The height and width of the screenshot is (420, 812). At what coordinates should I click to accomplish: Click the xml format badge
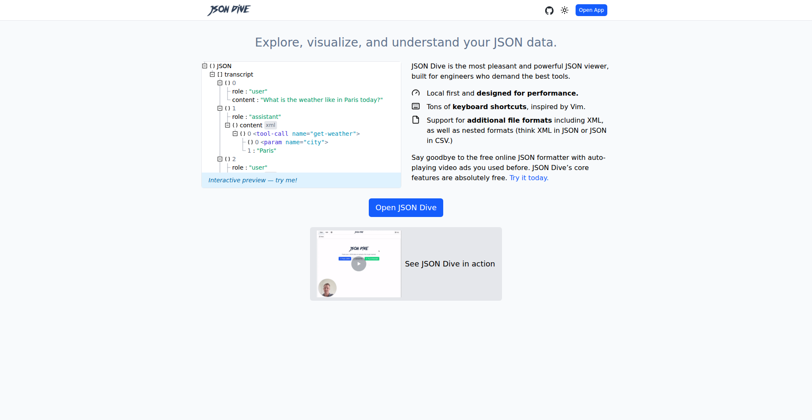pyautogui.click(x=271, y=125)
